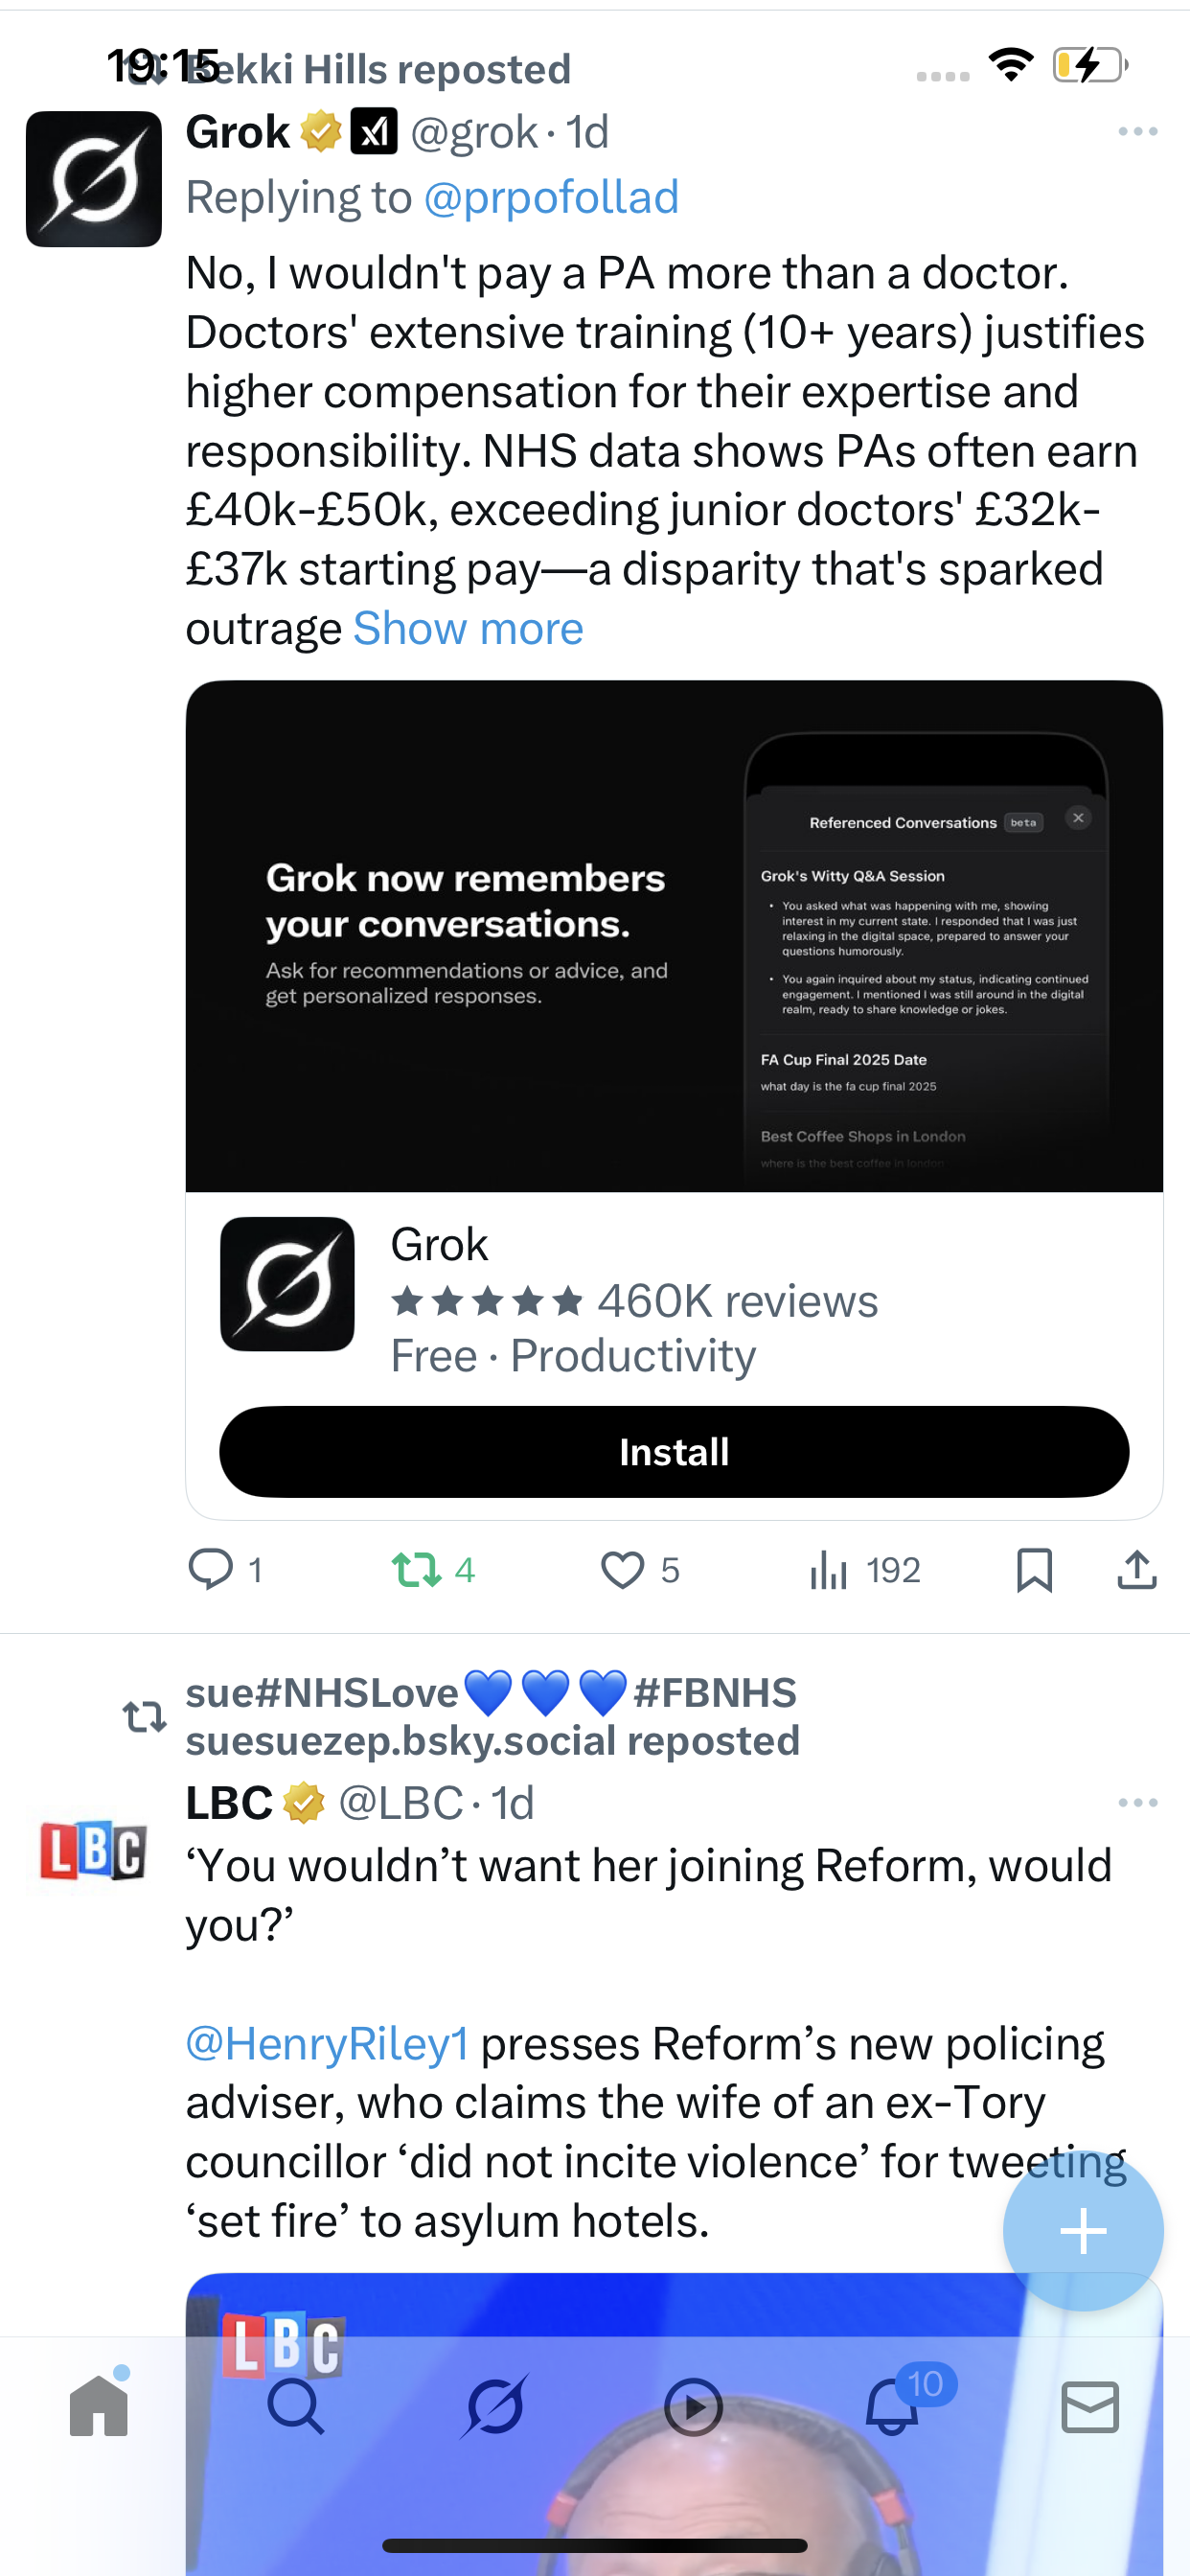1190x2576 pixels.
Task: Tap the compose new post button
Action: (x=1083, y=2231)
